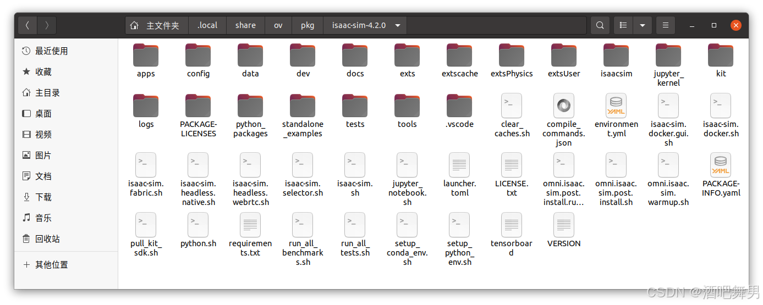Expand isaac-sim-4.2.0 path dropdown arrow
The height and width of the screenshot is (305, 763).
[398, 25]
